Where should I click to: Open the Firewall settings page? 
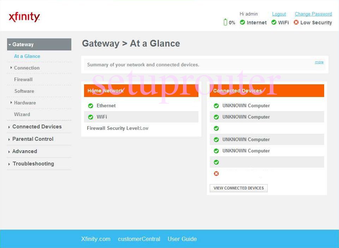point(23,79)
